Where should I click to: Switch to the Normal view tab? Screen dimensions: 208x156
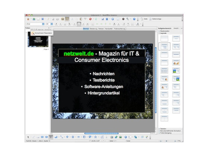pos(86,29)
